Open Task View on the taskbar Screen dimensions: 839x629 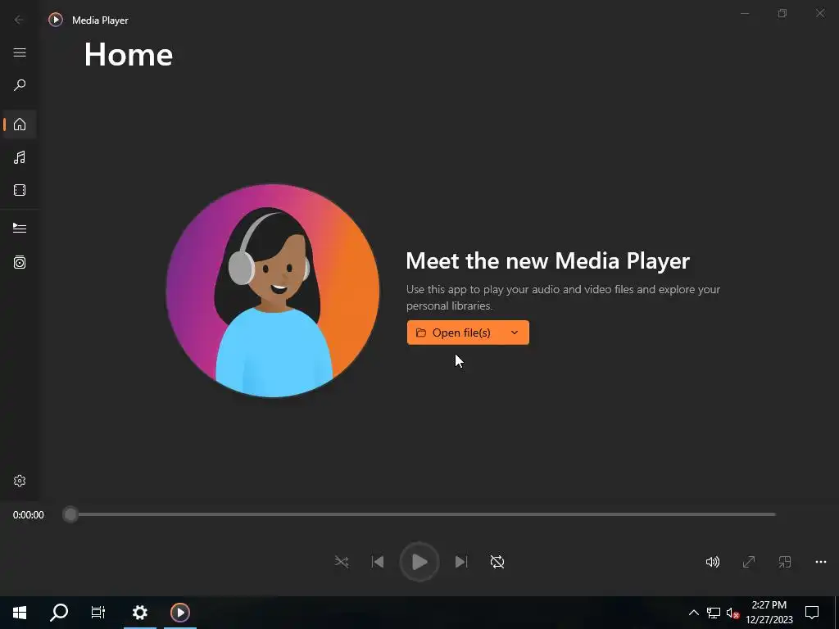pyautogui.click(x=98, y=613)
